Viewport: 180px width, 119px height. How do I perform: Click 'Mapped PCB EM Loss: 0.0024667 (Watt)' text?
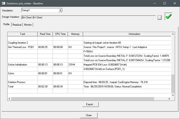pyautogui.click(x=105, y=65)
